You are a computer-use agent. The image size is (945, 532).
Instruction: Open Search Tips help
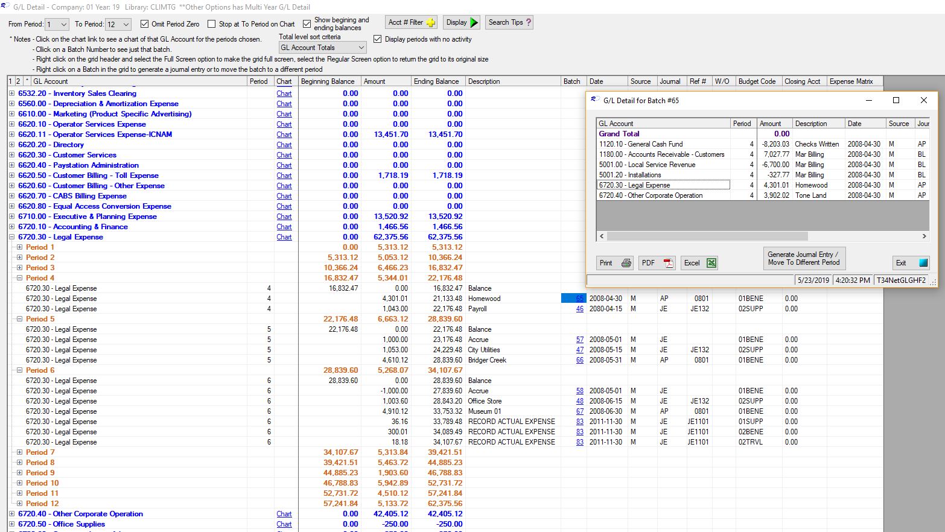point(510,22)
